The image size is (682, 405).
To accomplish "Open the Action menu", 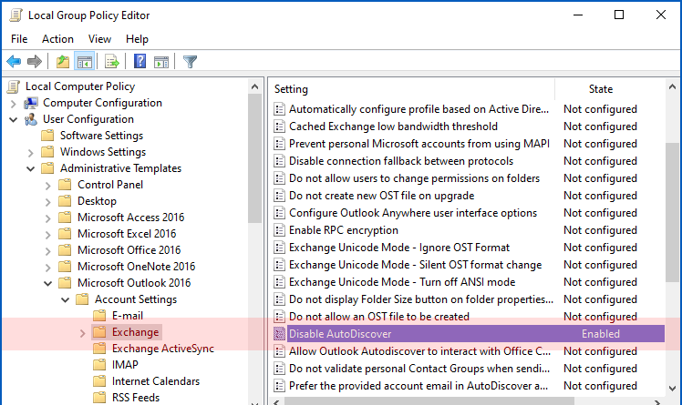I will pyautogui.click(x=57, y=39).
